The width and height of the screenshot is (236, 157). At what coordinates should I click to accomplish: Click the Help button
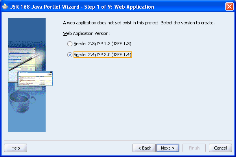15,148
